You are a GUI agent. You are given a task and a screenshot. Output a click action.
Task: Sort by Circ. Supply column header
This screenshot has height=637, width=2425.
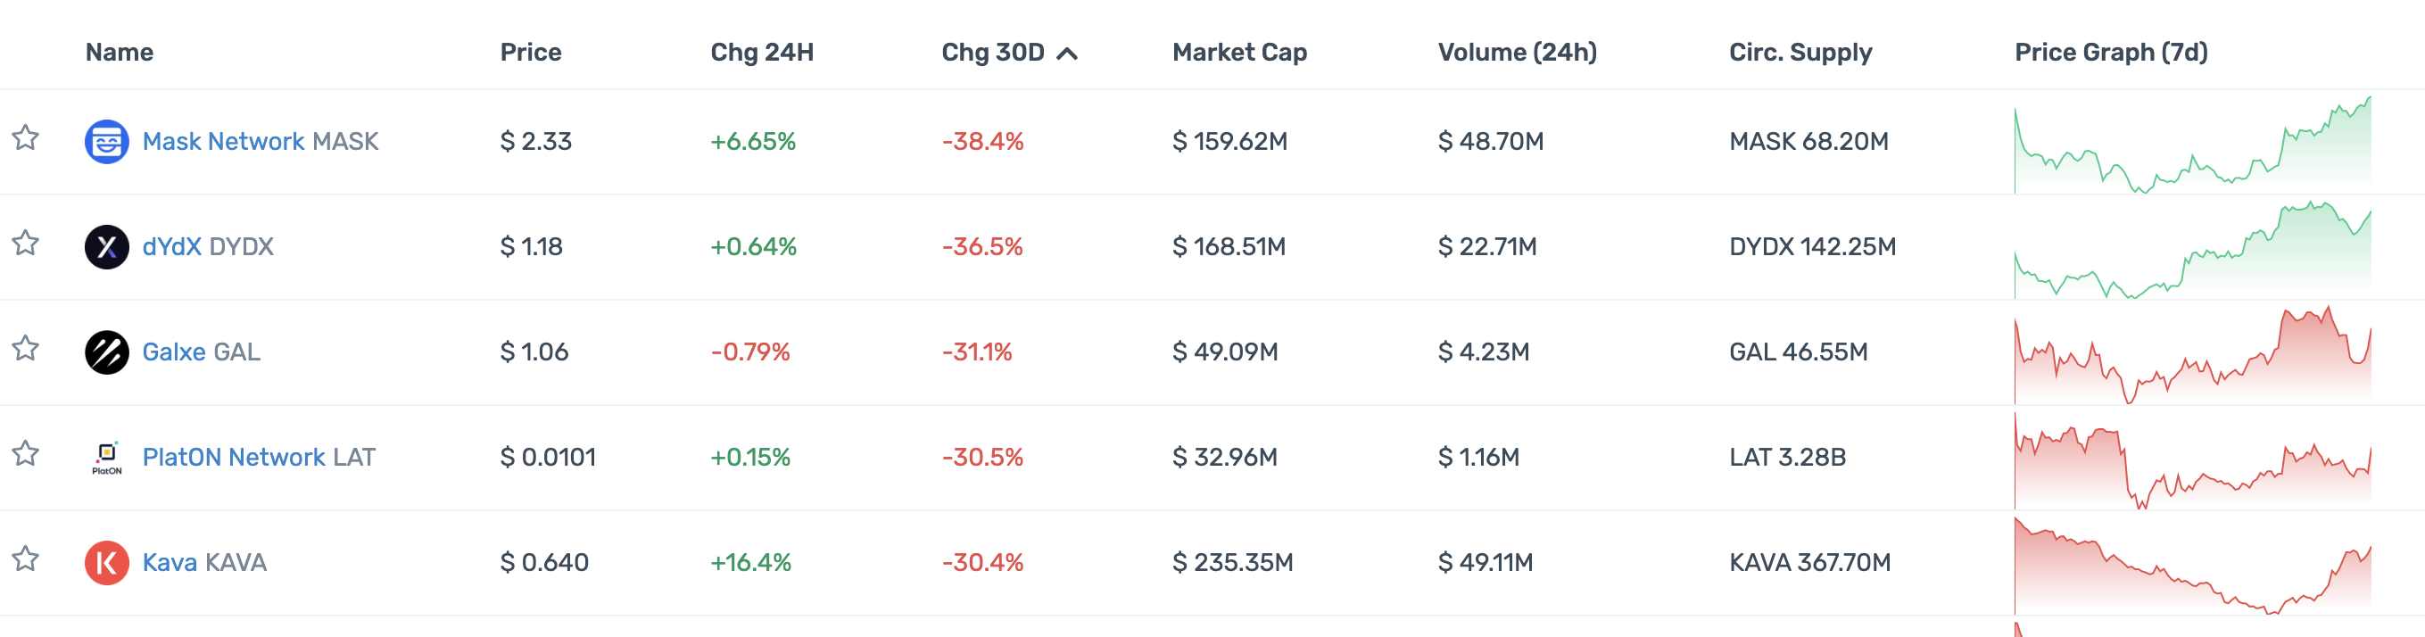click(x=1800, y=53)
